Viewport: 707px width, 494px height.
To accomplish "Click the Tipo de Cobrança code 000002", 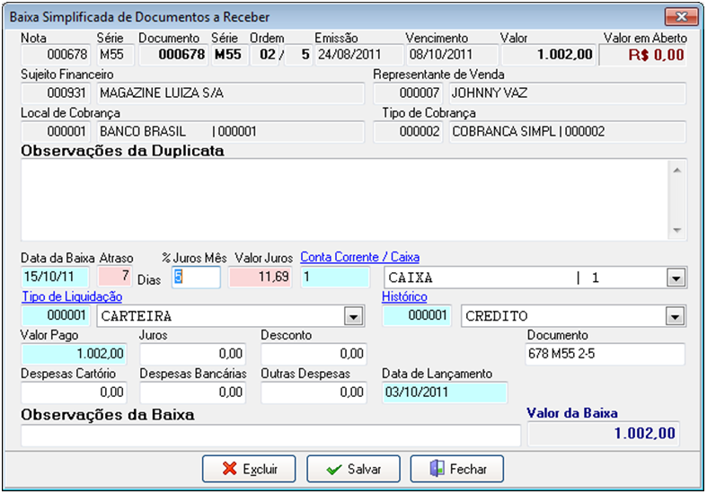I will (x=408, y=132).
